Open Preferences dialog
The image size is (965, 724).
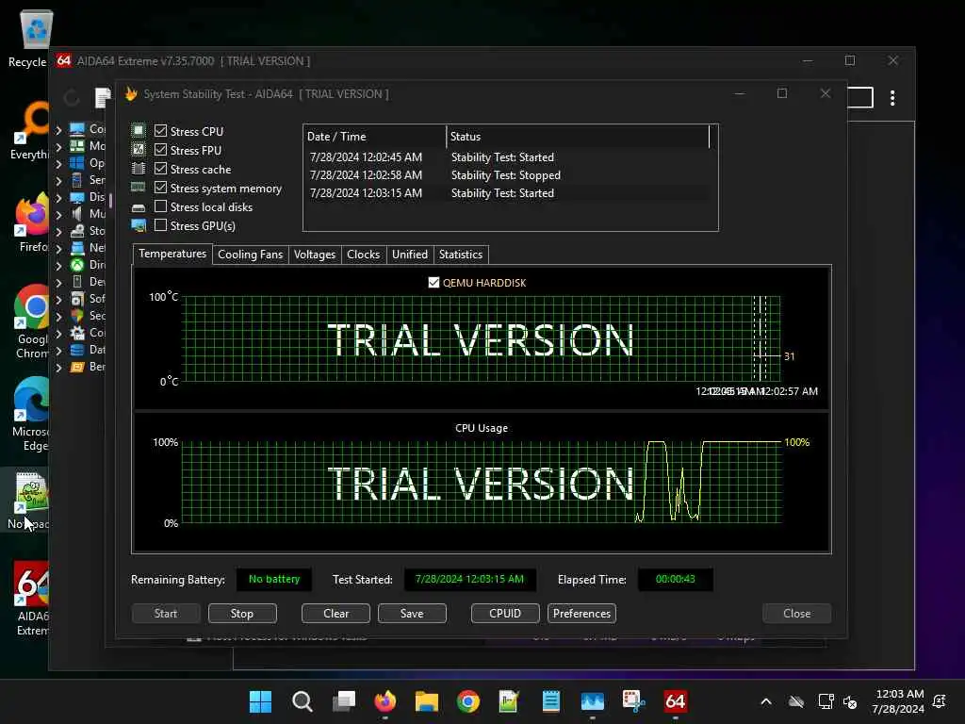point(581,613)
